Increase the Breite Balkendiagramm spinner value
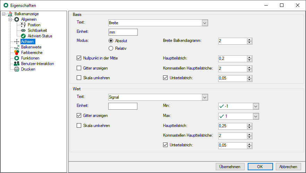Viewport: 306px width, 173px height. 249,39
